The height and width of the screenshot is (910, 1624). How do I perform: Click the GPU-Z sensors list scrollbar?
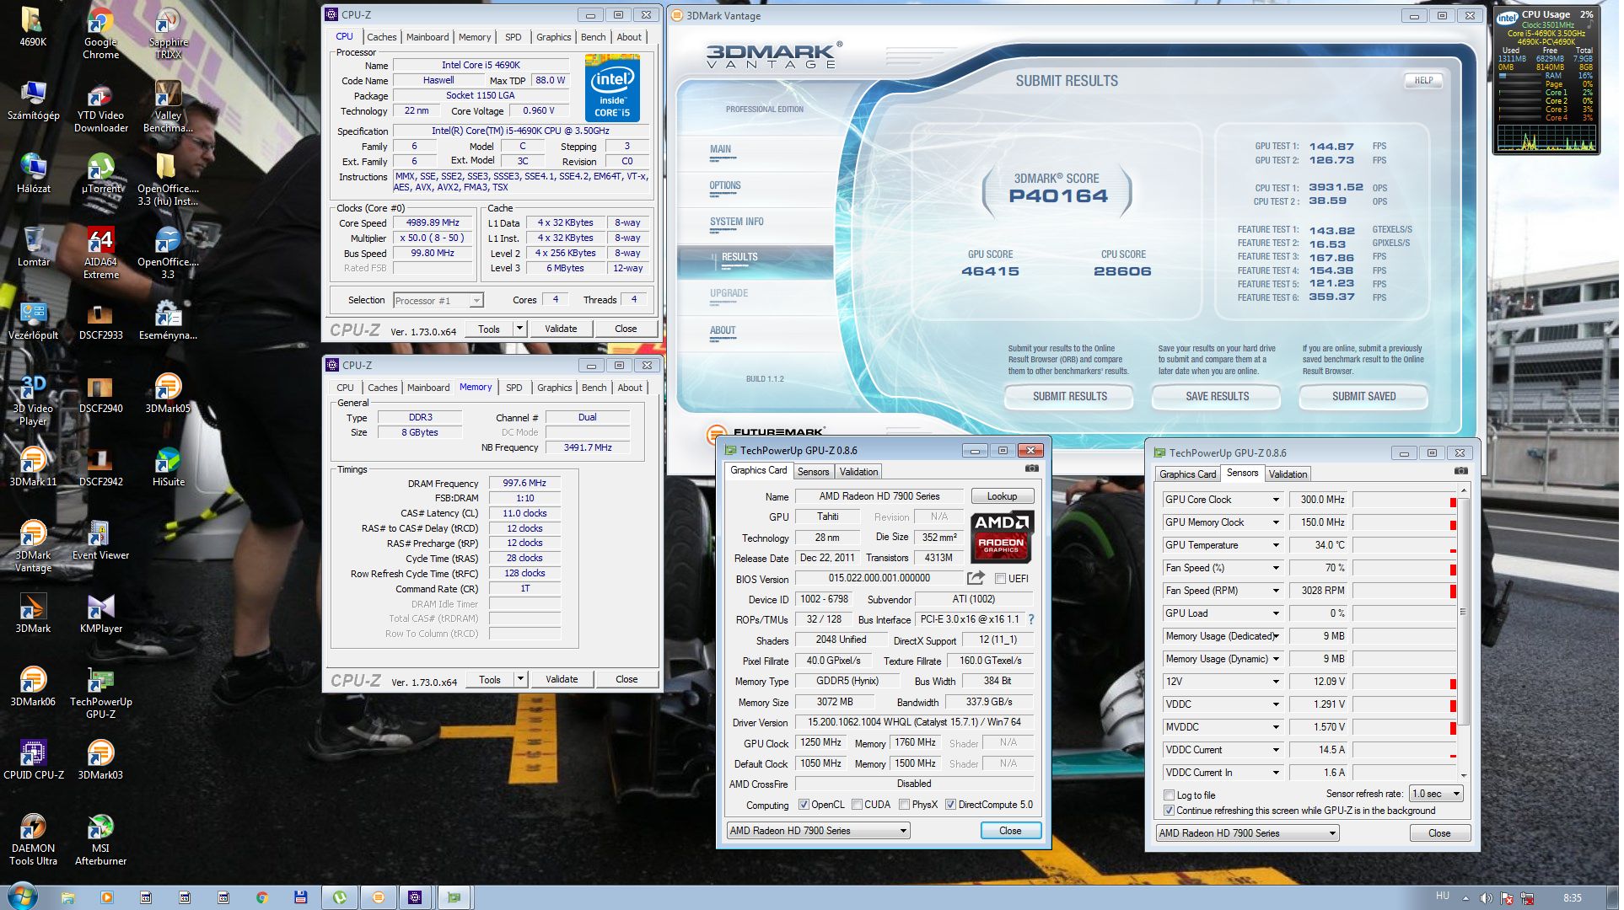[x=1463, y=612]
